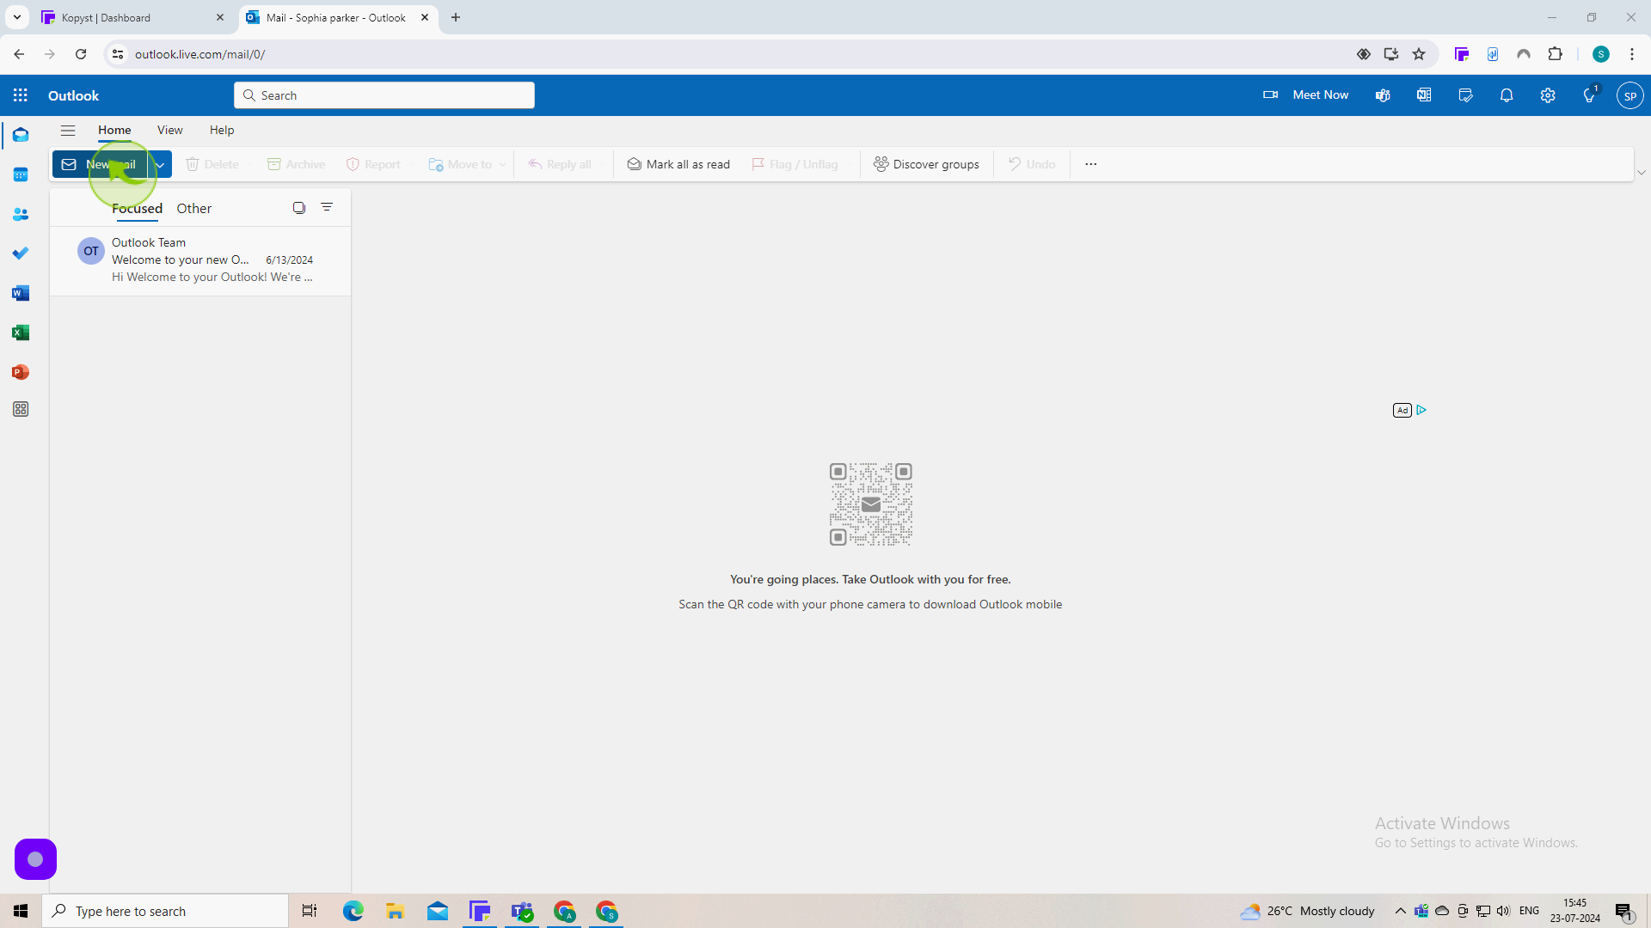This screenshot has height=928, width=1651.
Task: Click Flag / Unflag button
Action: point(795,164)
